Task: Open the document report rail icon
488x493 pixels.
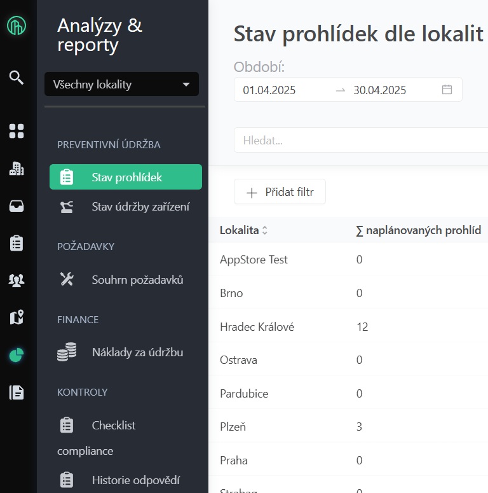Action: (17, 392)
